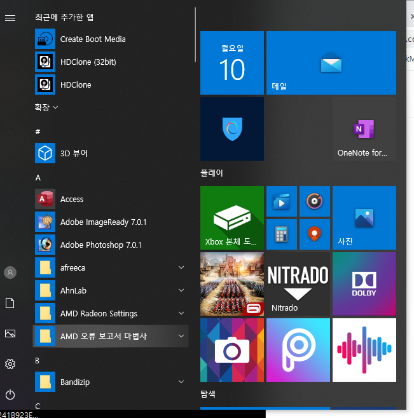Open the calendar tile showing 월요일 10
The image size is (414, 418).
tap(232, 63)
